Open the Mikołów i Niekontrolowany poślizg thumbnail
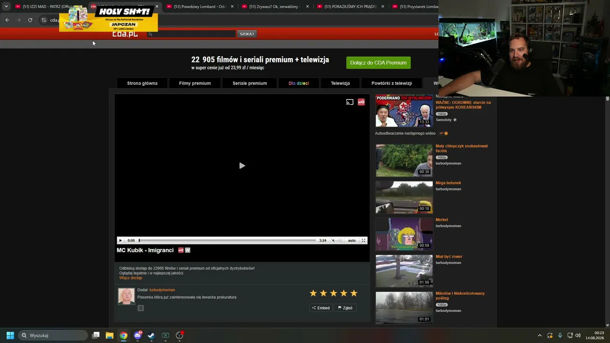610x343 pixels. tap(404, 308)
